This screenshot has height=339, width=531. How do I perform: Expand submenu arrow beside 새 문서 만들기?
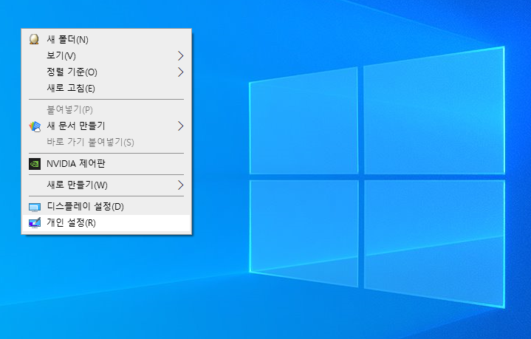tap(181, 126)
